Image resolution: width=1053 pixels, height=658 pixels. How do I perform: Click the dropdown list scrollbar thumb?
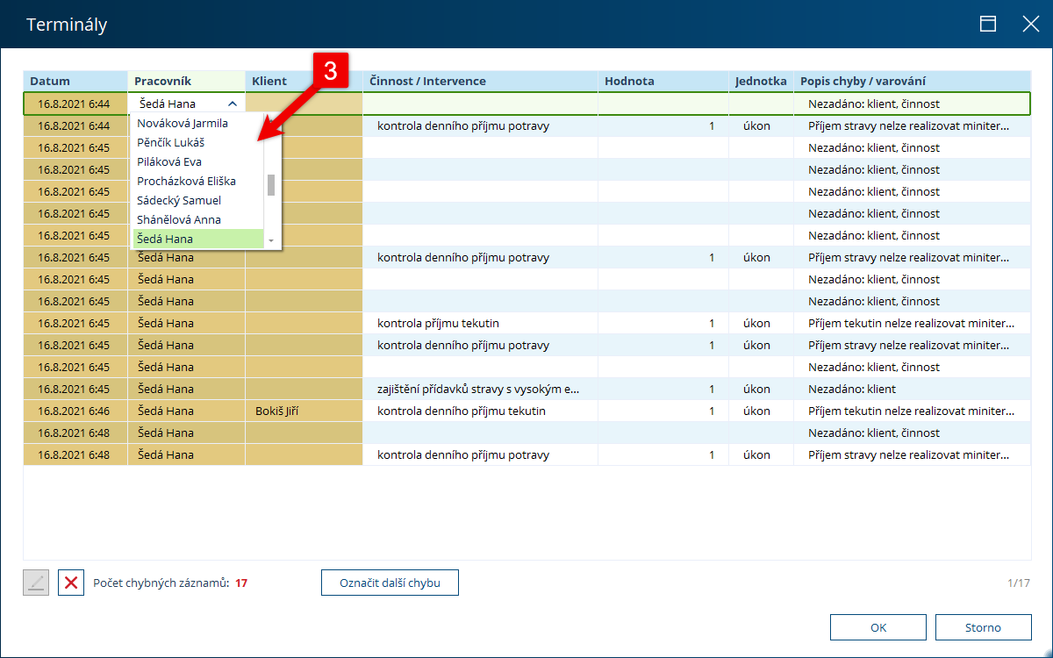271,184
